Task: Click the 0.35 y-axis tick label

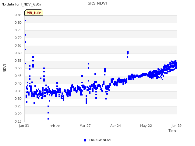Action: pos(18,91)
